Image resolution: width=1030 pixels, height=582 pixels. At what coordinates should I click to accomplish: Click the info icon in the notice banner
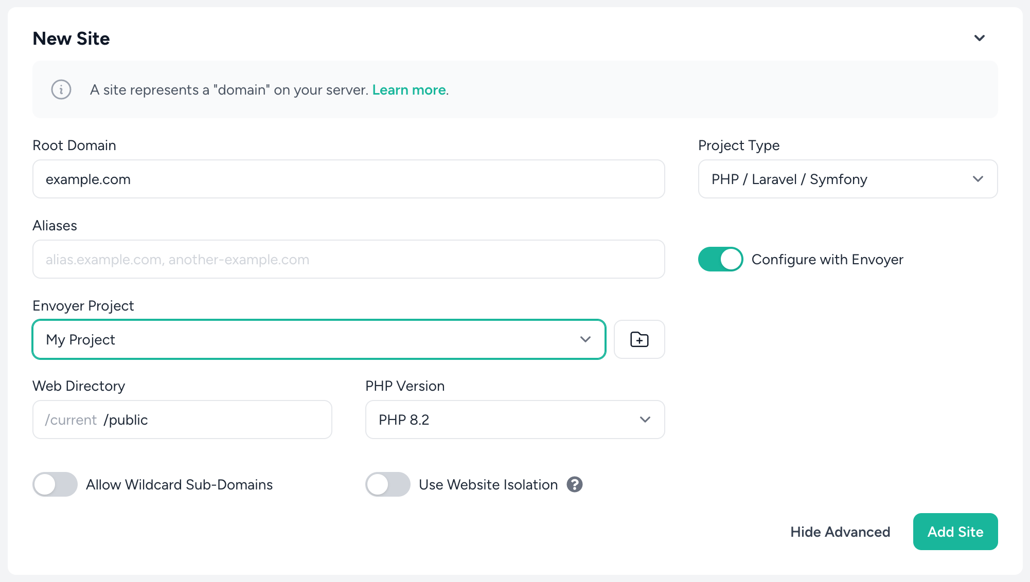61,89
